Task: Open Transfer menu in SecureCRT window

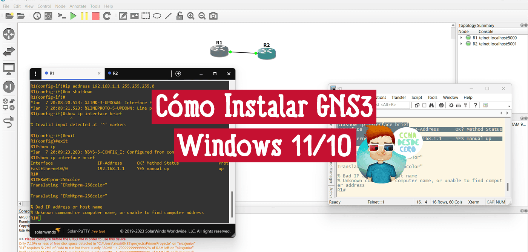Action: click(x=399, y=97)
